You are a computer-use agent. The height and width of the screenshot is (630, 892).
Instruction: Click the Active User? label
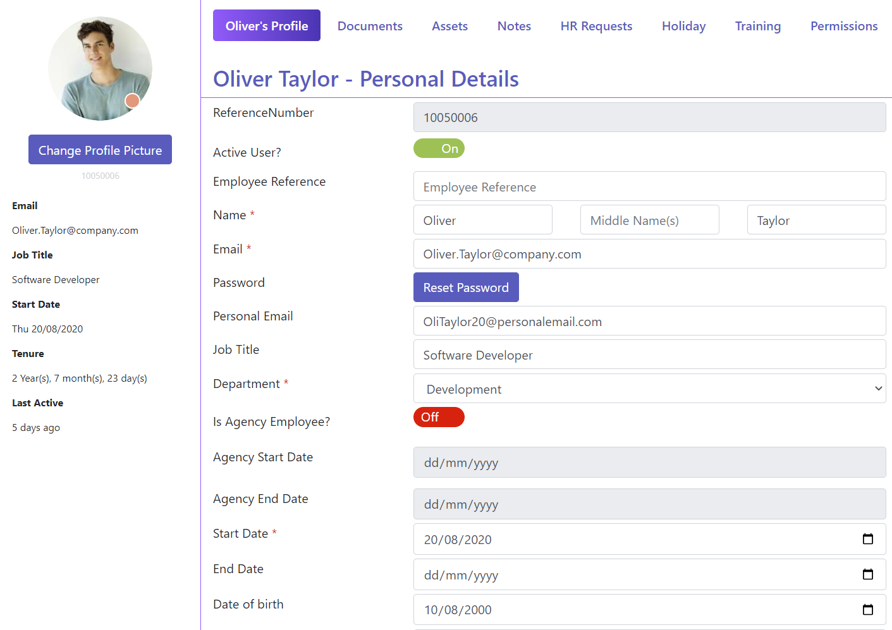(247, 152)
